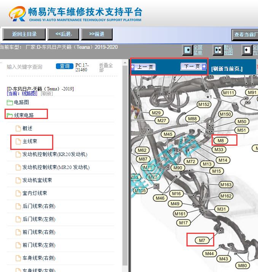This screenshot has height=272, width=258.
Task: Open the 前门线束(左侧) document
Action: tap(39, 245)
